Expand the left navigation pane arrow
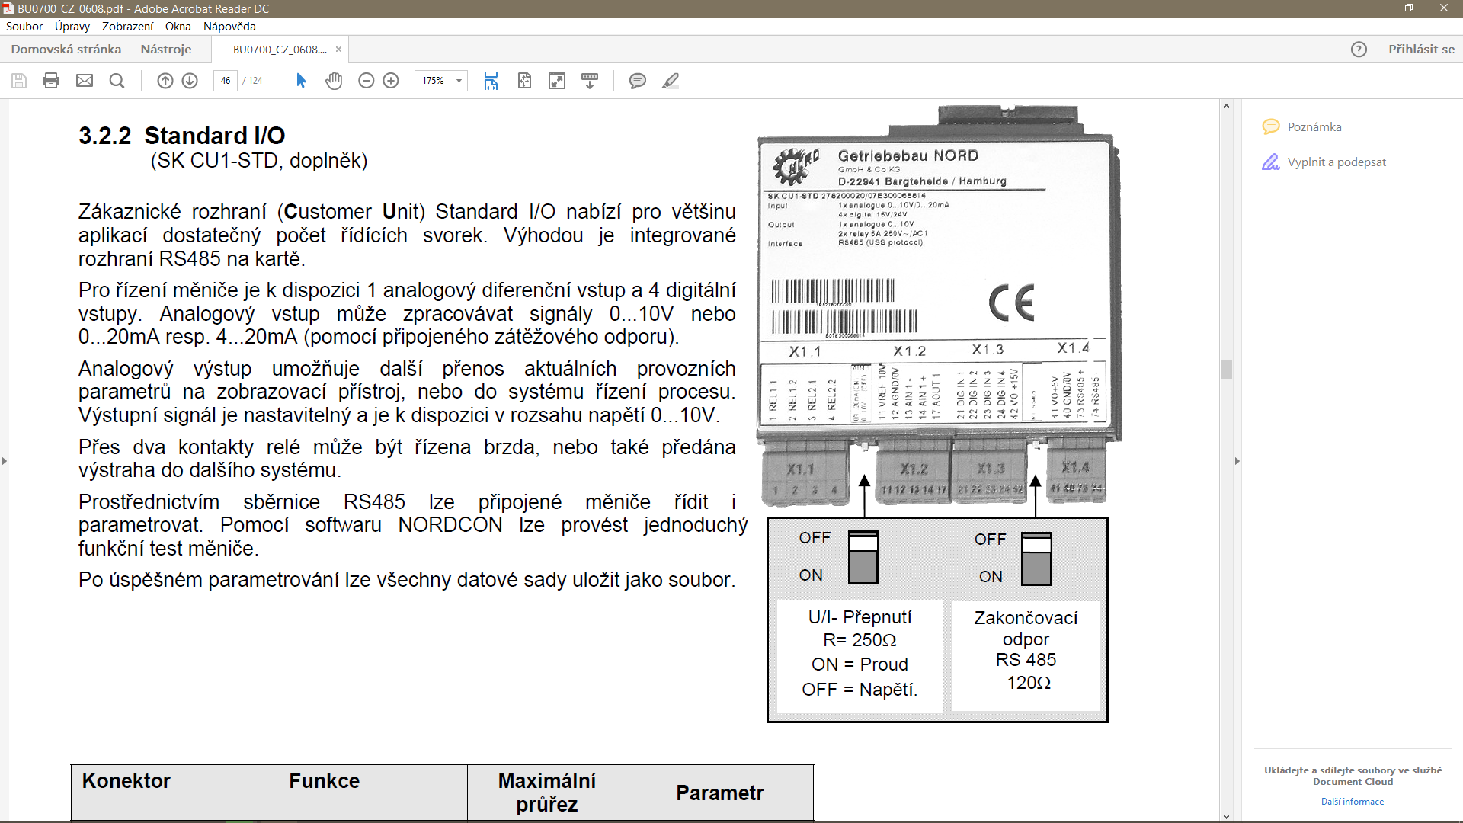This screenshot has width=1463, height=823. (x=5, y=461)
